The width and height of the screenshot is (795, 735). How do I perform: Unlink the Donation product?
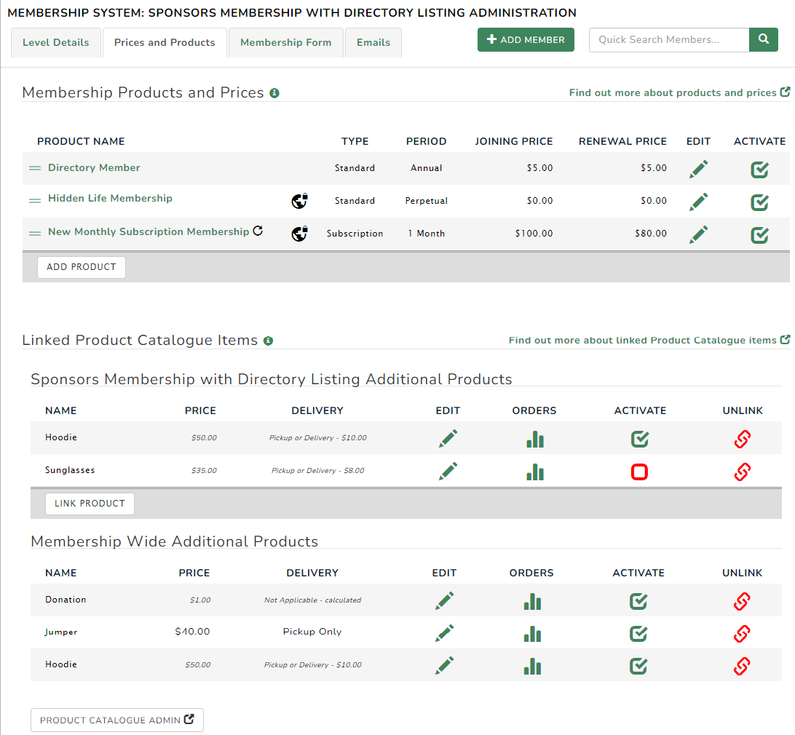click(x=742, y=601)
